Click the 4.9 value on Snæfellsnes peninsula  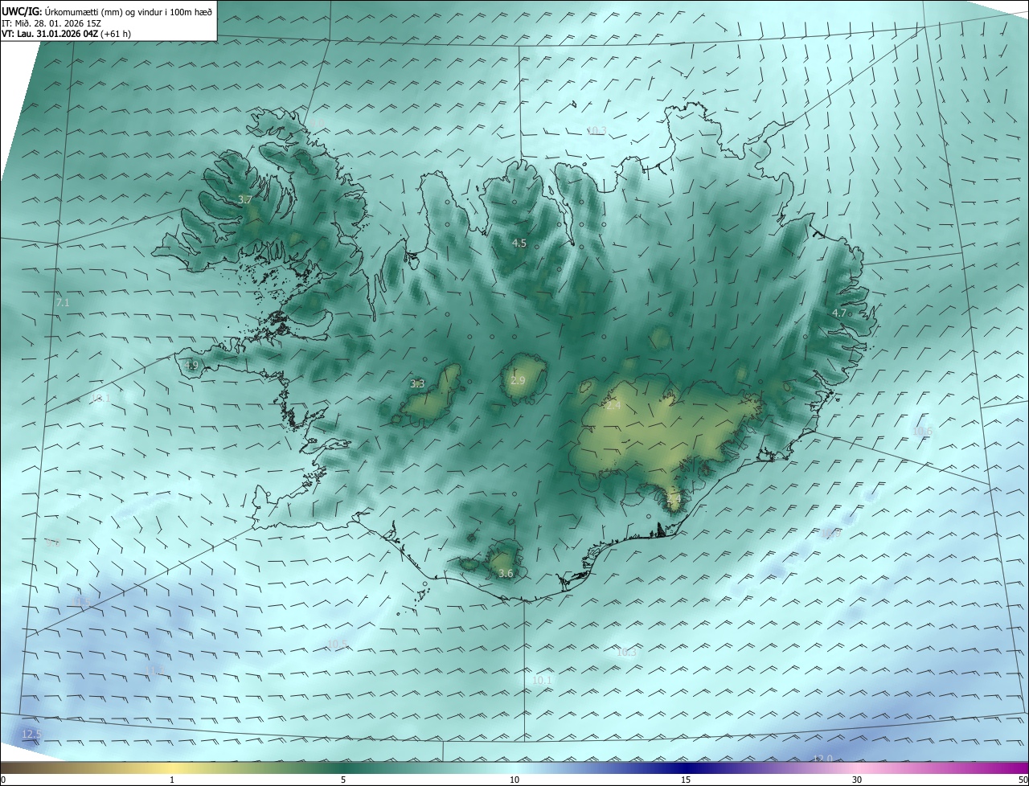(191, 366)
